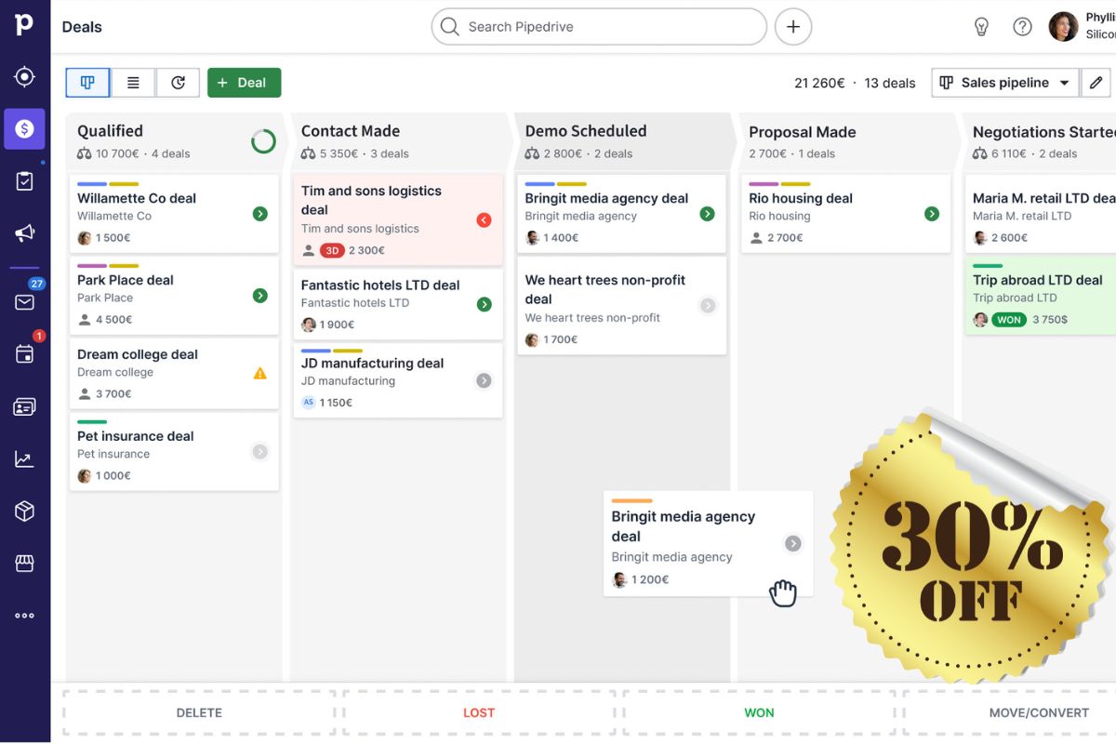Switch to list view of deals
Image resolution: width=1116 pixels, height=744 pixels.
(x=132, y=82)
